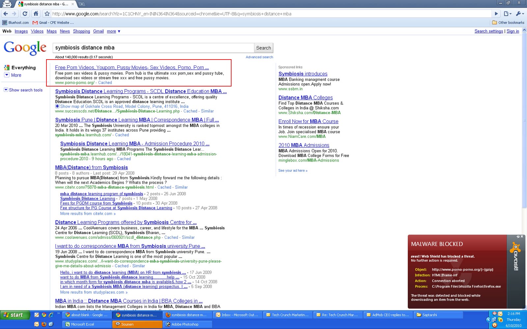Open the home page via the house icon
Screen dimensions: 527x329
click(36, 14)
